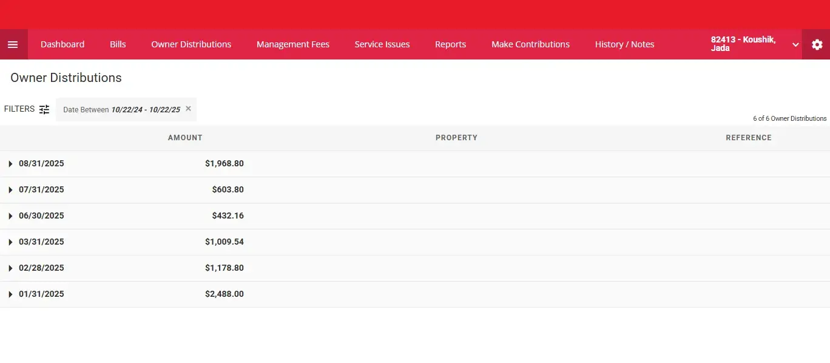Click the filters sliders icon
The image size is (830, 363).
(44, 109)
